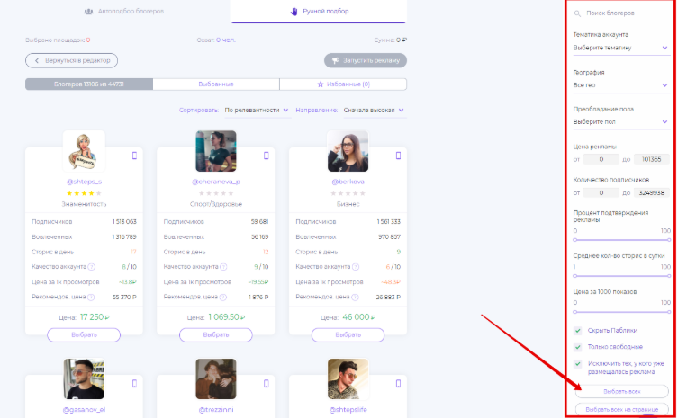Viewport: 678px width, 418px height.
Task: Click Выбрать button under @cheraneva_p
Action: click(216, 334)
